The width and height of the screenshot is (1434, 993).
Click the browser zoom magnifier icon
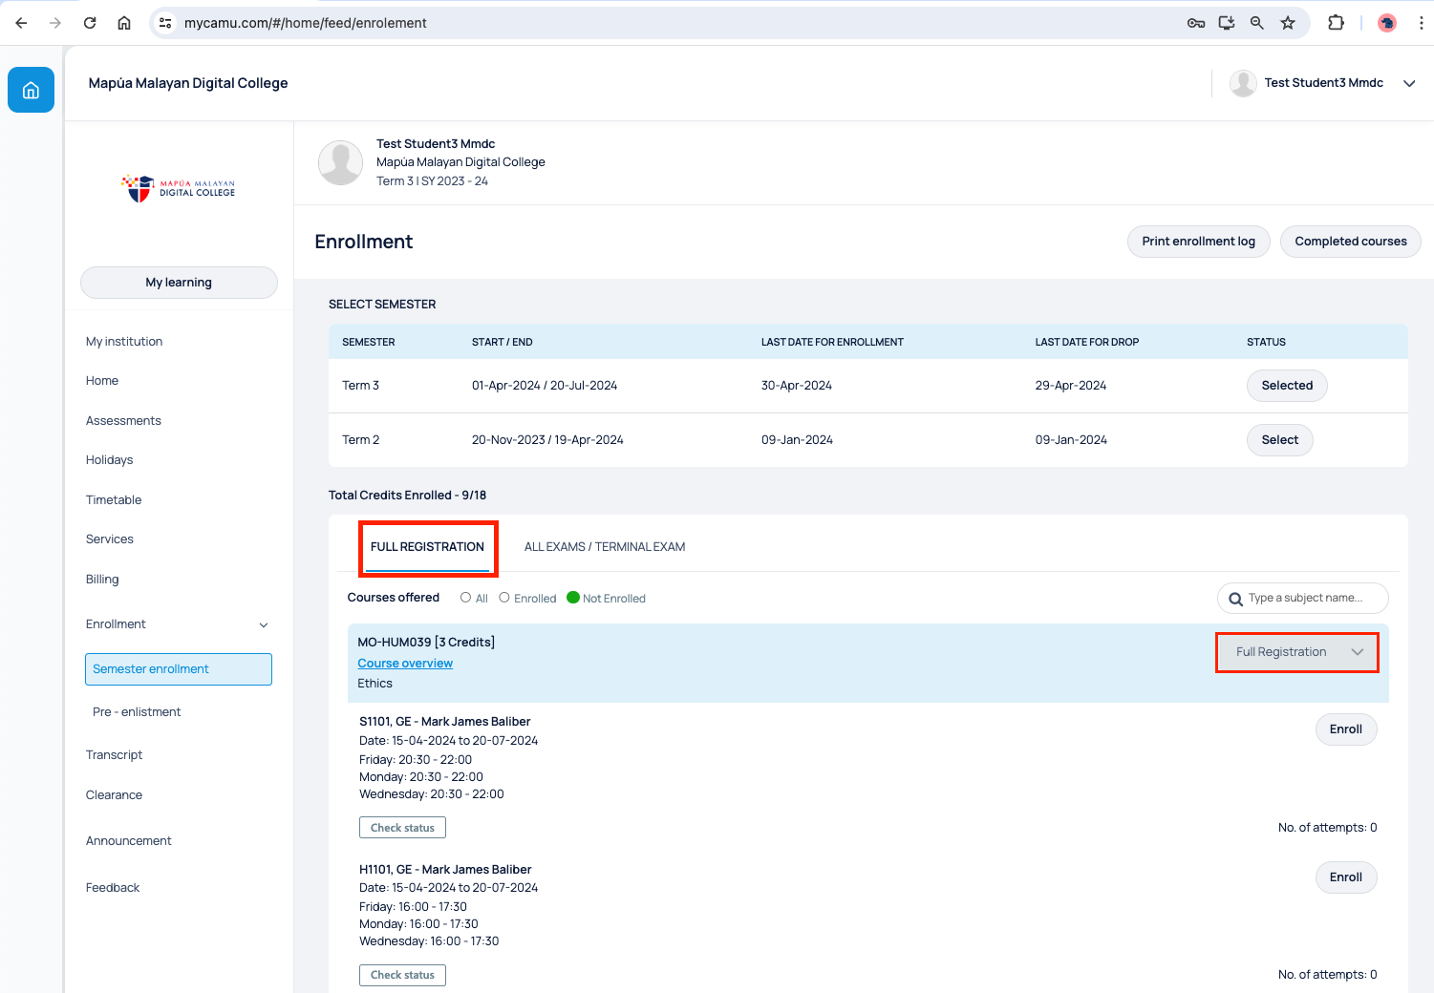pyautogui.click(x=1257, y=23)
